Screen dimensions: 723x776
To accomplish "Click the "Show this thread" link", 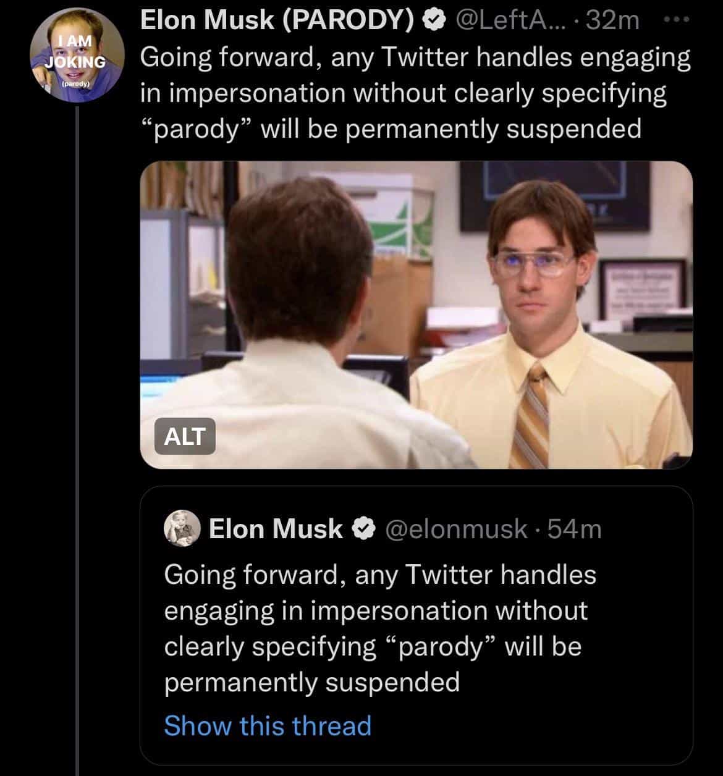I will click(268, 725).
